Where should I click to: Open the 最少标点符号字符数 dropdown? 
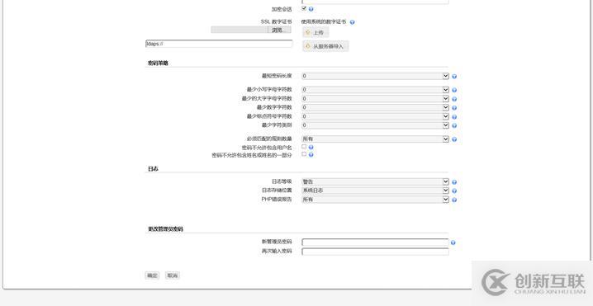[375, 116]
